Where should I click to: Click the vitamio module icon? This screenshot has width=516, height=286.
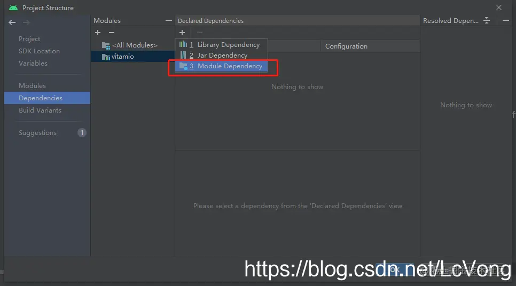106,57
